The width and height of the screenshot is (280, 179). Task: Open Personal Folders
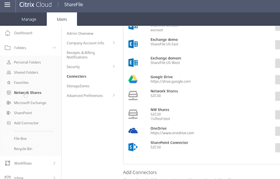click(27, 62)
